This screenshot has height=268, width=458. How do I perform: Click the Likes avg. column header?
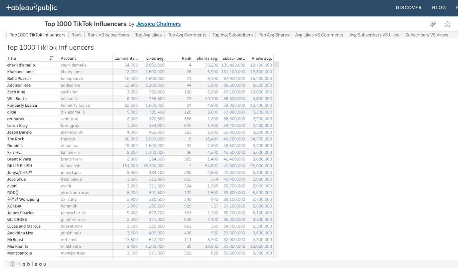click(155, 58)
